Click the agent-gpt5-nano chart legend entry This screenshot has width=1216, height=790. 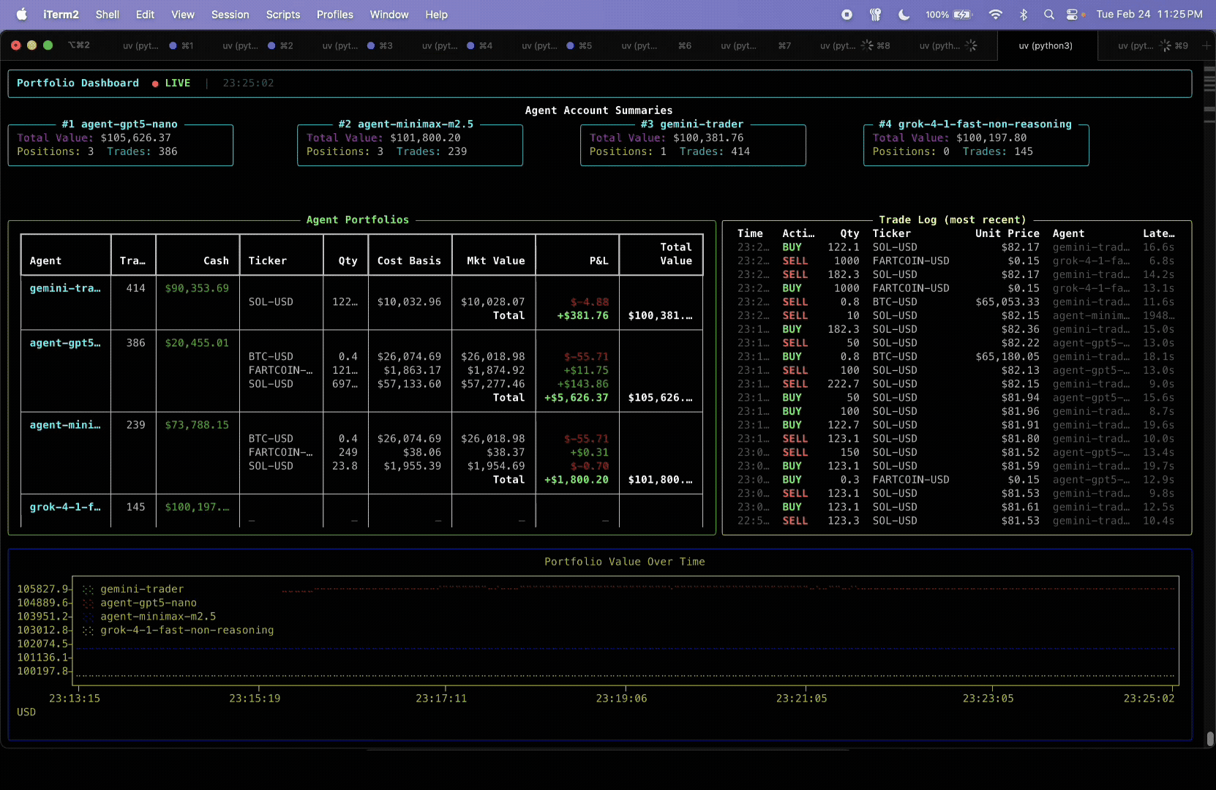pos(149,603)
